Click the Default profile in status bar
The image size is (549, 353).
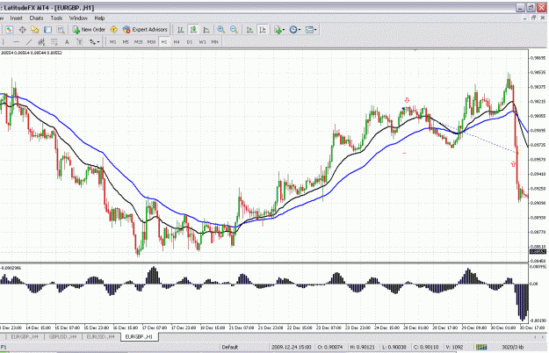(x=229, y=348)
